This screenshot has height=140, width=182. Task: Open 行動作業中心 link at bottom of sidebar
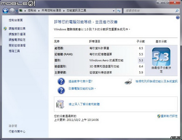click(x=17, y=131)
